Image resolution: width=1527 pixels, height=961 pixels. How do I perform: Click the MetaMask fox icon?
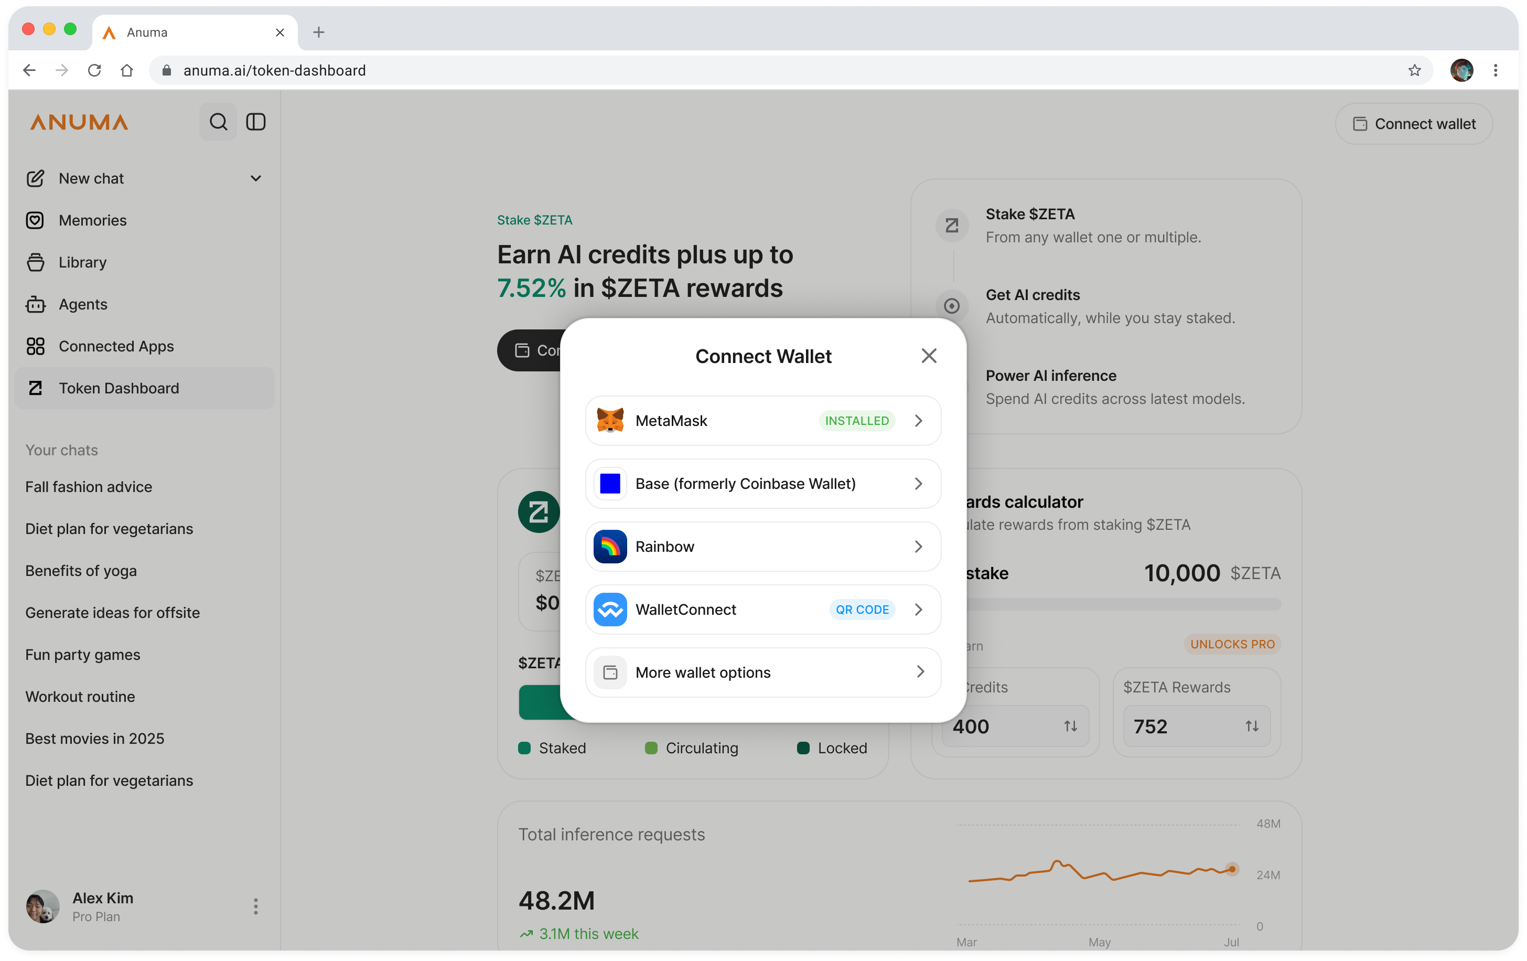point(610,421)
